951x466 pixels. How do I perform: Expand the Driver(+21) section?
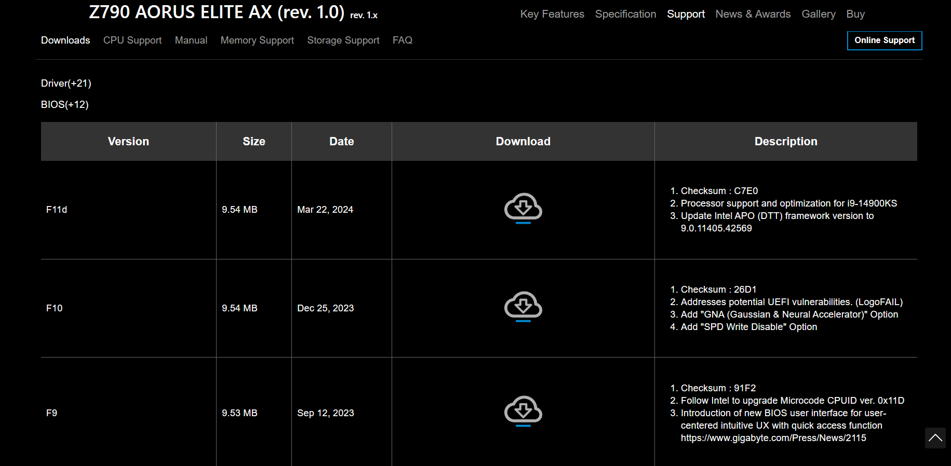coord(66,83)
